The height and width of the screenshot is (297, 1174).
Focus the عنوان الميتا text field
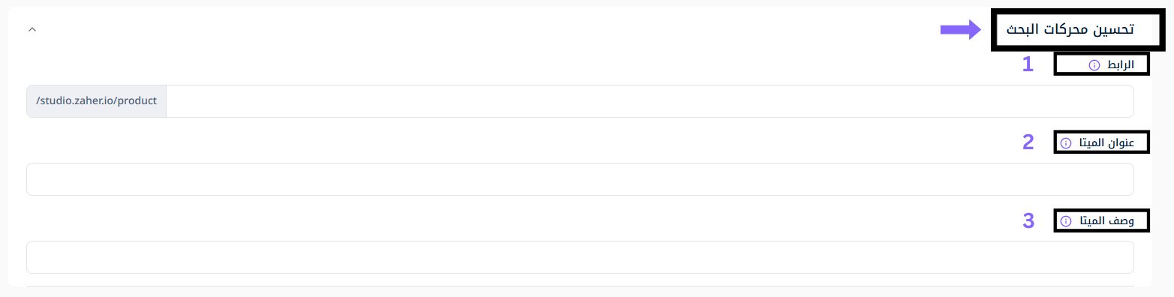click(579, 179)
